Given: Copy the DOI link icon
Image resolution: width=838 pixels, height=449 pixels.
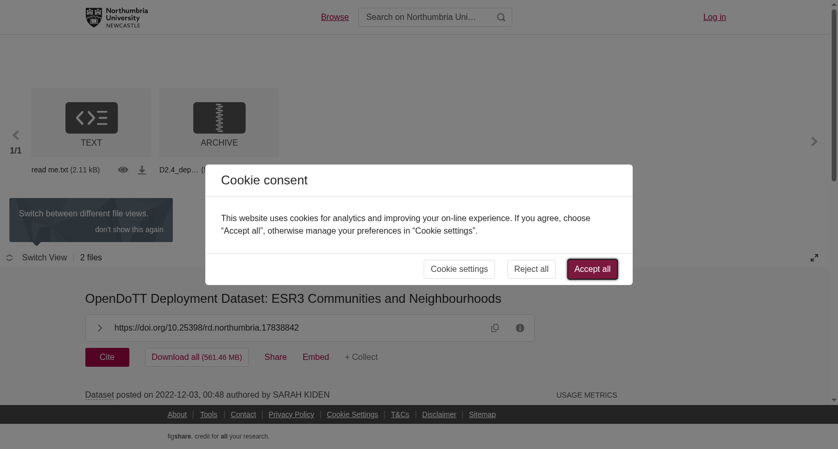Looking at the screenshot, I should coord(495,328).
